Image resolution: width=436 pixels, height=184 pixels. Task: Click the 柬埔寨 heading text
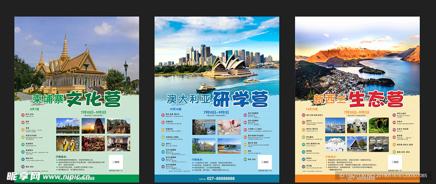[48, 99]
